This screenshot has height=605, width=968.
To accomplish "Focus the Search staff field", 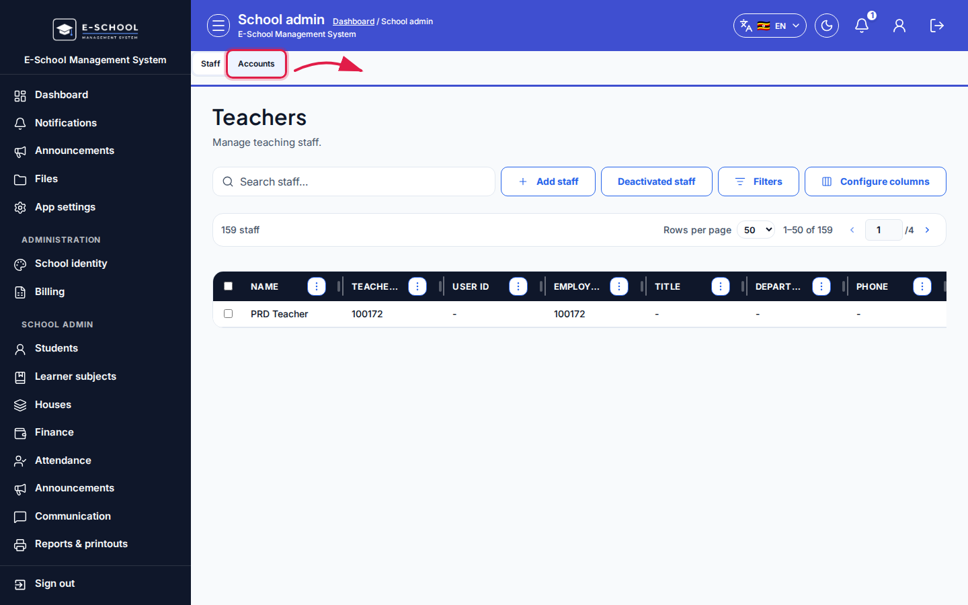I will tap(354, 182).
